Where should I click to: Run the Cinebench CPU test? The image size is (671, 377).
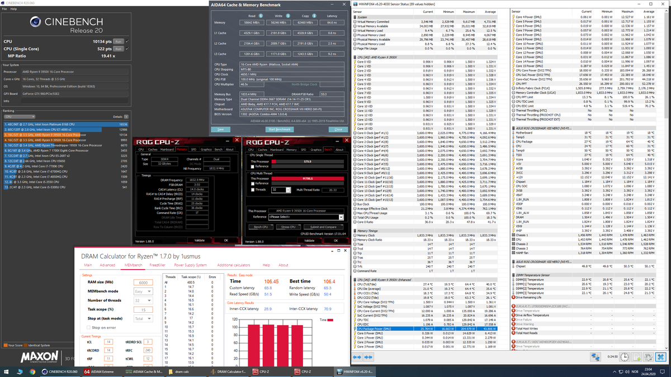pyautogui.click(x=118, y=41)
